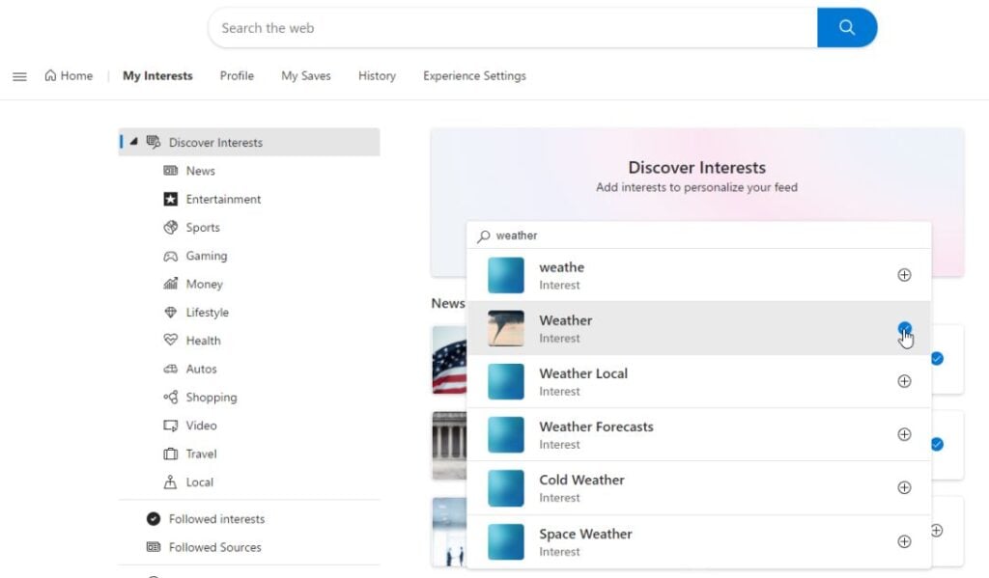Viewport: 989px width, 578px height.
Task: Click the Sports ball icon
Action: (170, 228)
